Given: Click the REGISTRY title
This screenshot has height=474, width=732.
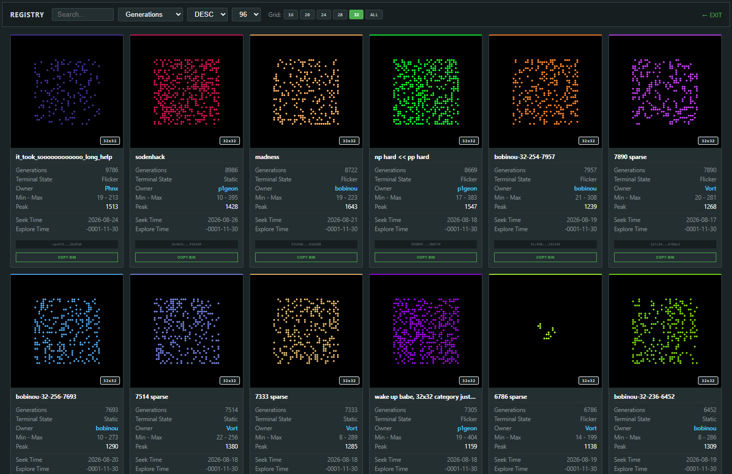Looking at the screenshot, I should pos(27,15).
